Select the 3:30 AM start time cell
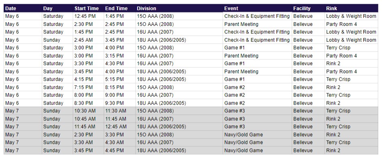This screenshot has width=382, height=158. click(88, 142)
